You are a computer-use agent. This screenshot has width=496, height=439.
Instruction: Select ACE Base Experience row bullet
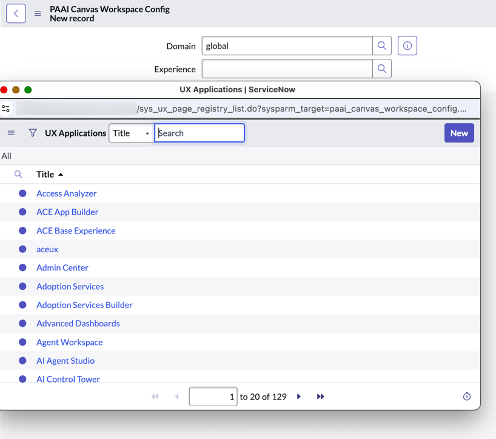[22, 230]
